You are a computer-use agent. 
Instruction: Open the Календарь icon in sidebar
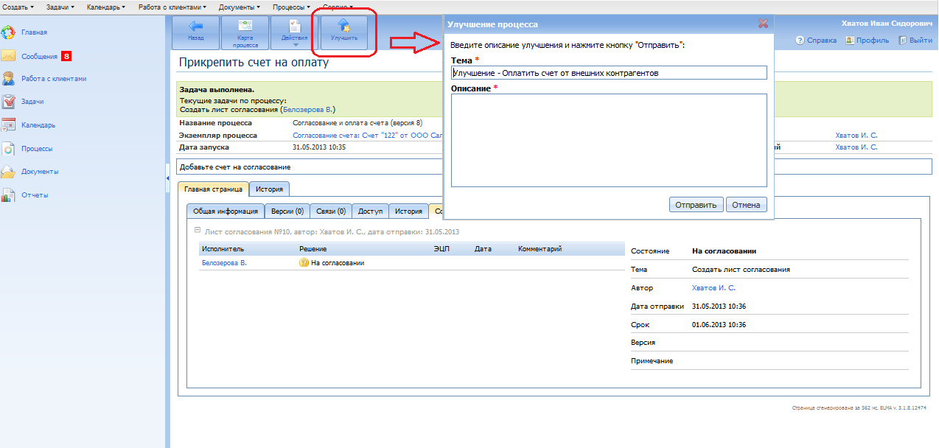pos(9,125)
